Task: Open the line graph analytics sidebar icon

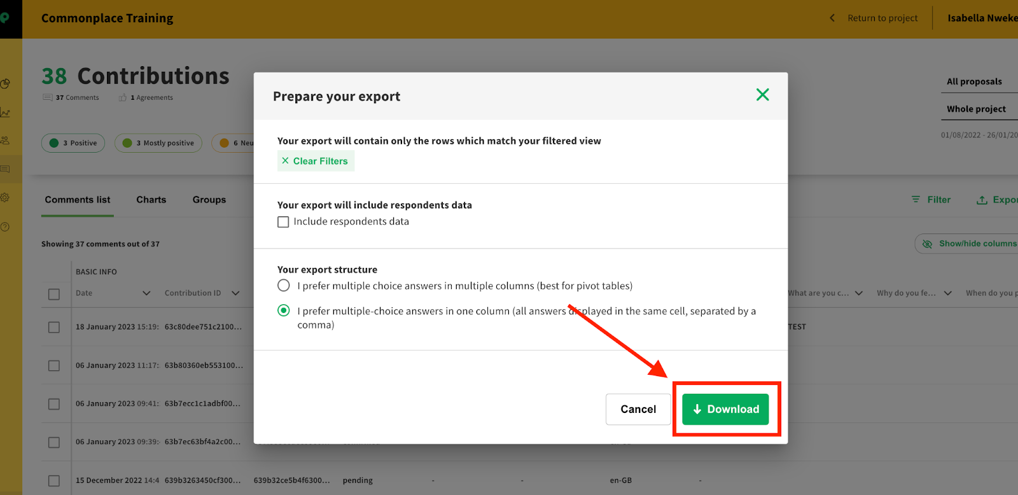Action: (5, 113)
